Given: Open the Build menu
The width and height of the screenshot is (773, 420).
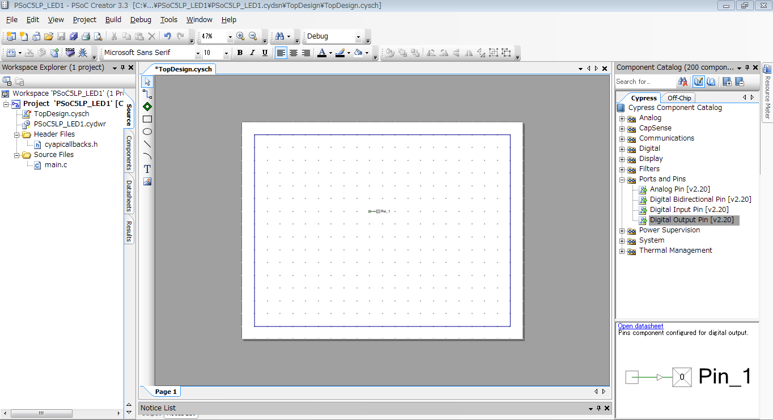Looking at the screenshot, I should (x=113, y=19).
